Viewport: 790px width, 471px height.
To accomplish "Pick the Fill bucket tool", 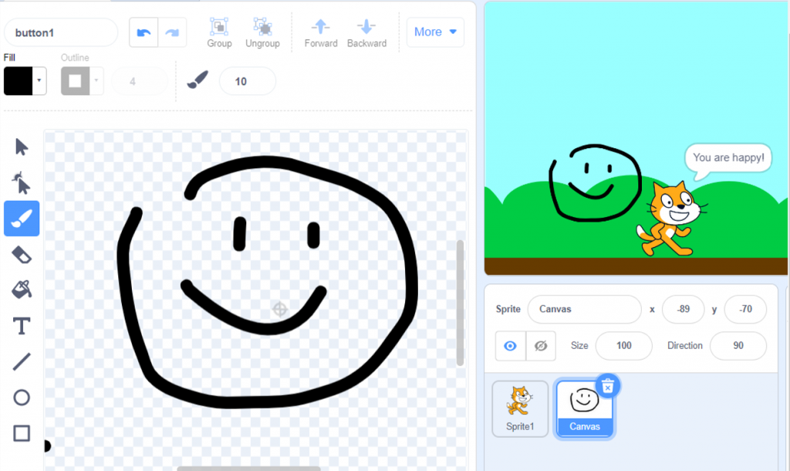I will coord(21,290).
